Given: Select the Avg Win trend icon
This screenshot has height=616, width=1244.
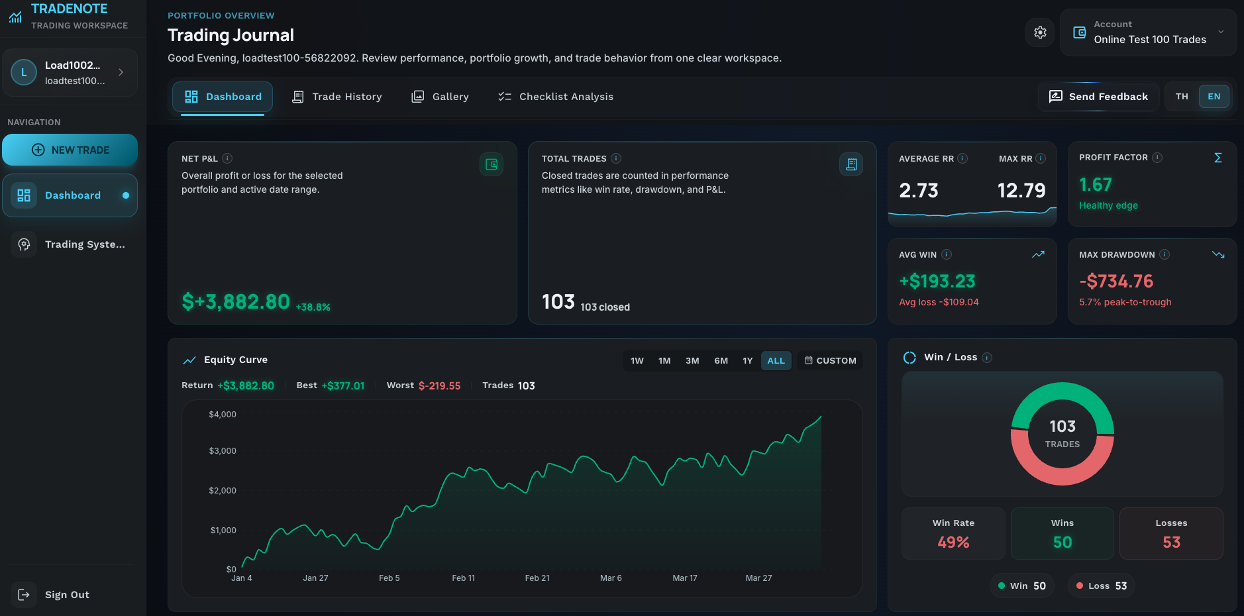Looking at the screenshot, I should (1038, 254).
